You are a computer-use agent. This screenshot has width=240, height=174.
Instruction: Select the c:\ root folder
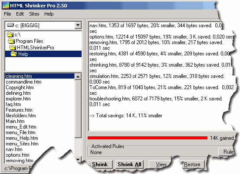(17, 35)
